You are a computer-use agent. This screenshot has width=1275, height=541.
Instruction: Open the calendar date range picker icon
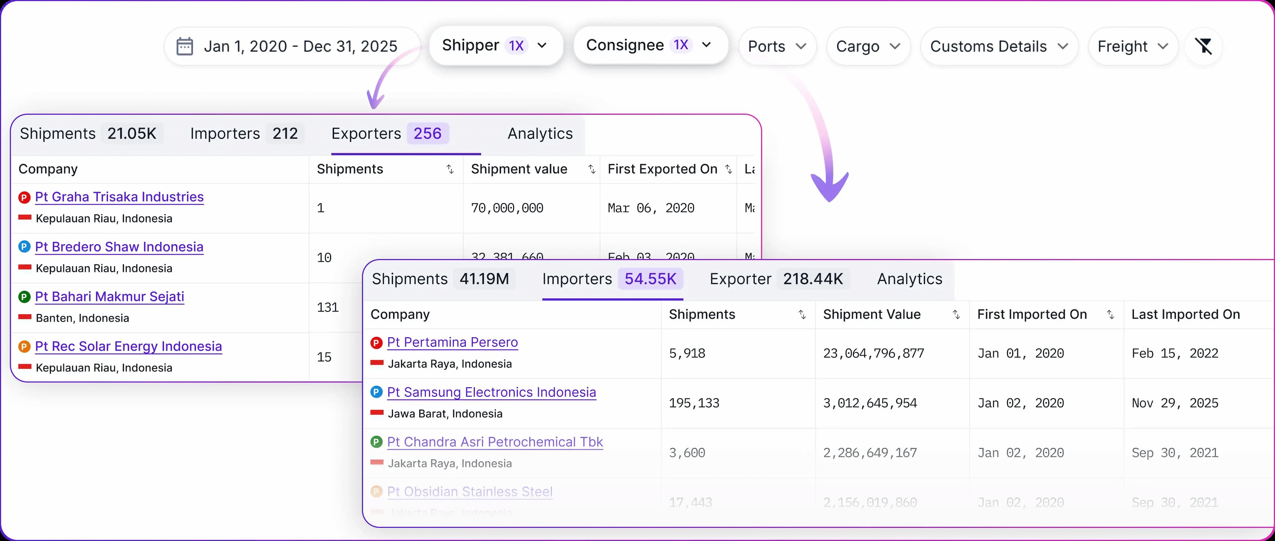click(x=185, y=46)
